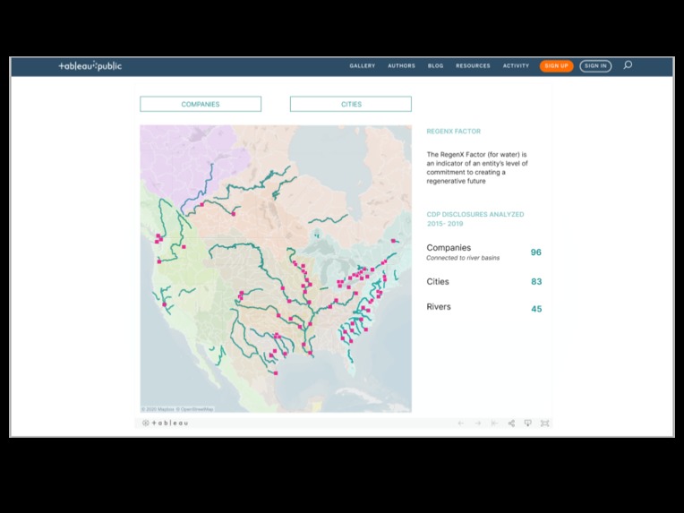Click the Companies count value 96

pyautogui.click(x=535, y=252)
